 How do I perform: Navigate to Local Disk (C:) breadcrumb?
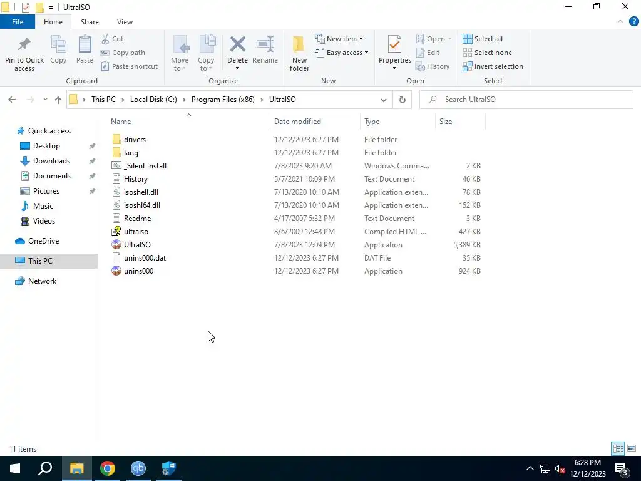(x=153, y=100)
